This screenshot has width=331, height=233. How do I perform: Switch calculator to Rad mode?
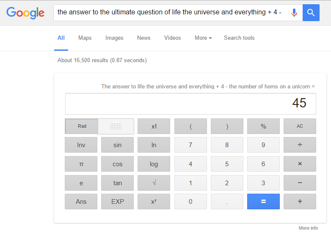pos(82,126)
